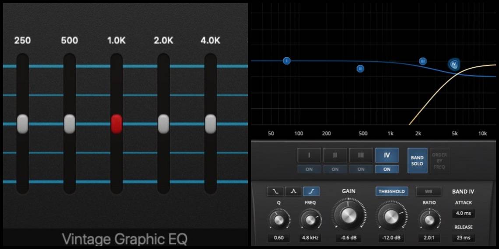Toggle the Threshold button
Viewport: 499px width, 249px height.
tap(392, 191)
